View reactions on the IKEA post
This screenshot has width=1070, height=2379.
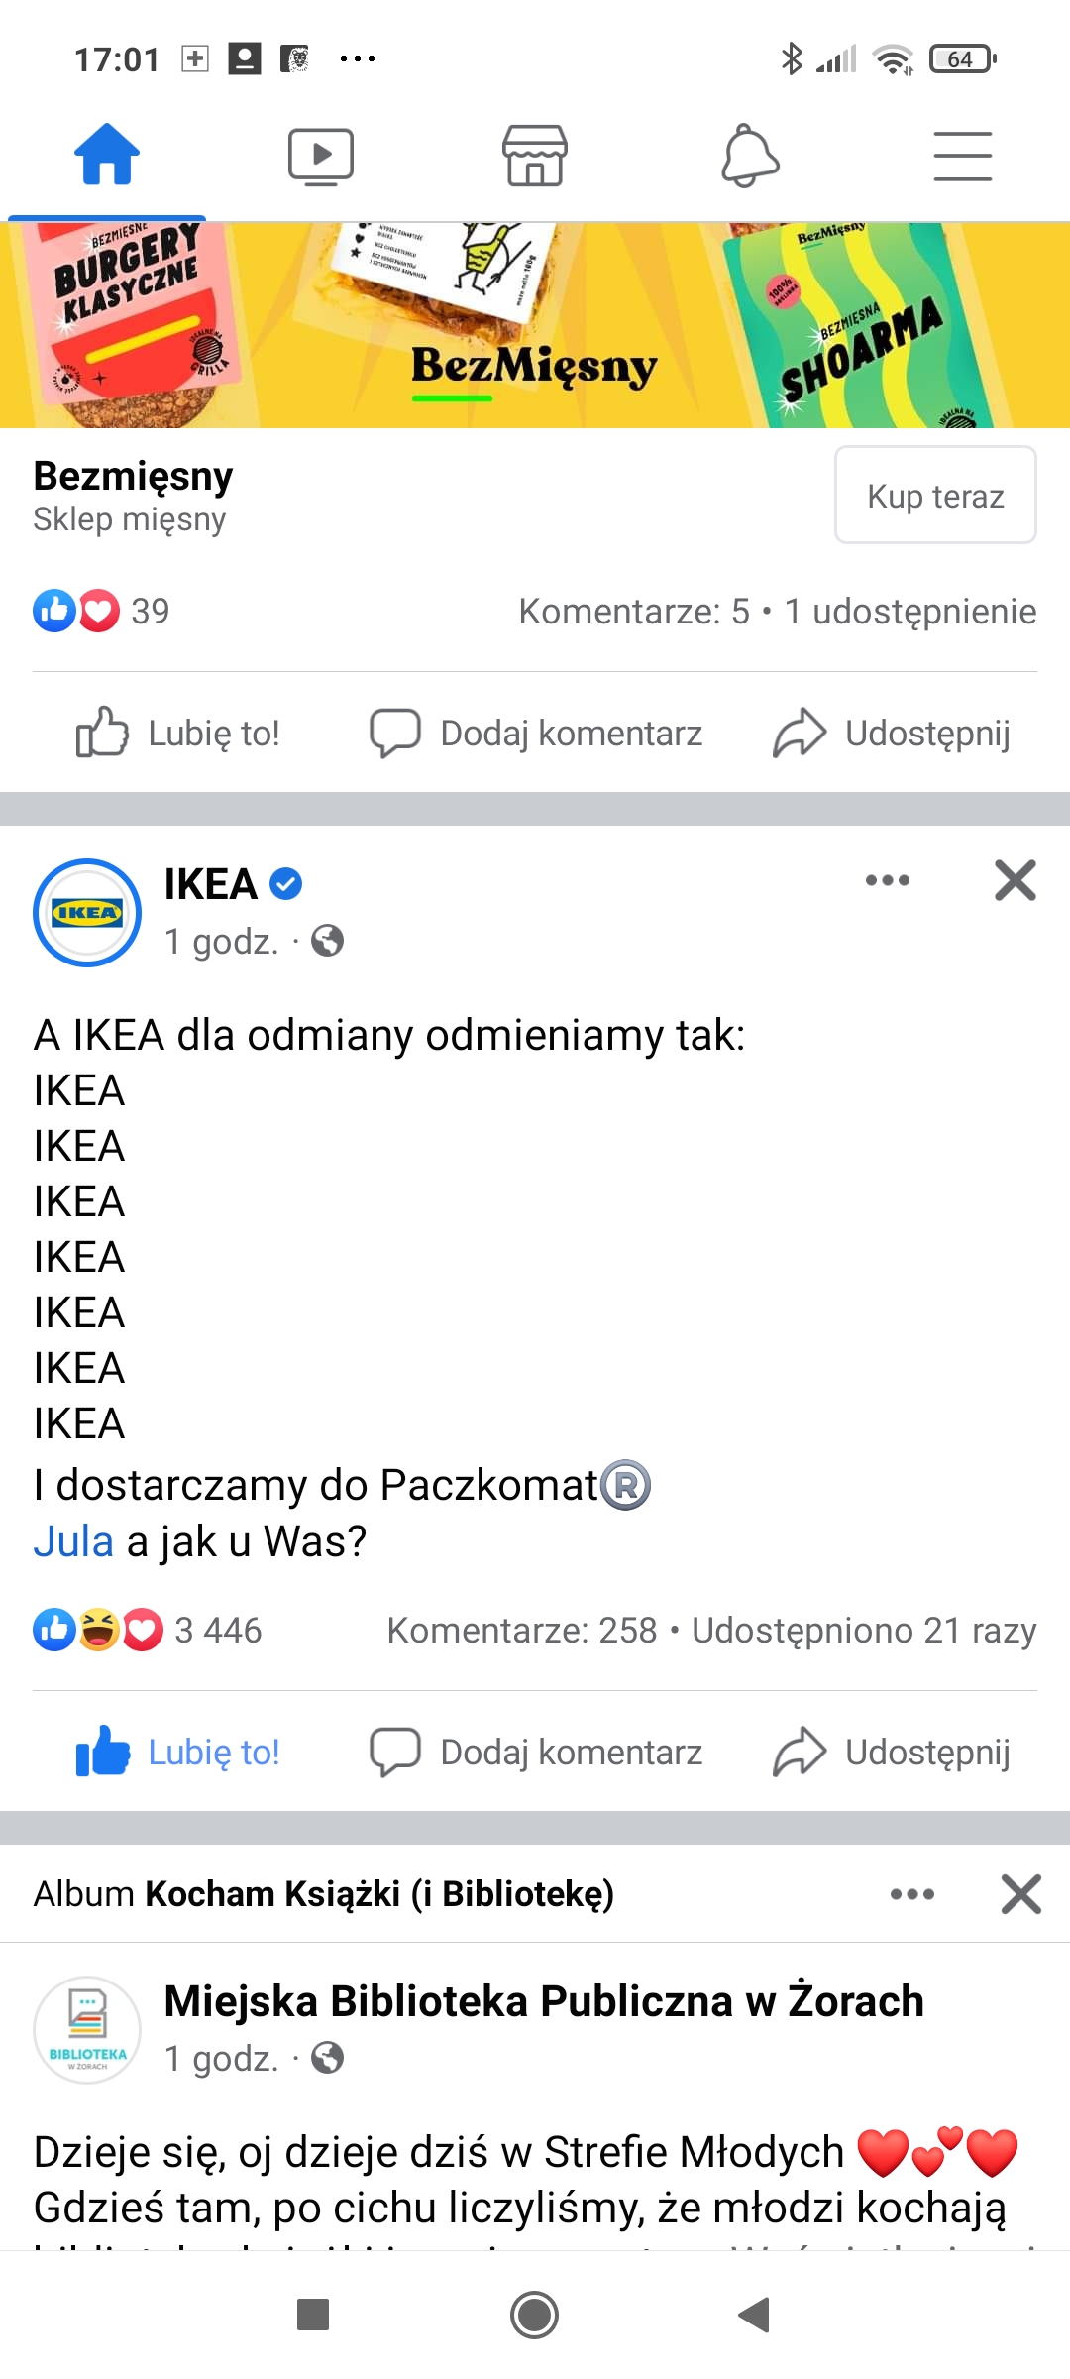tap(149, 1631)
